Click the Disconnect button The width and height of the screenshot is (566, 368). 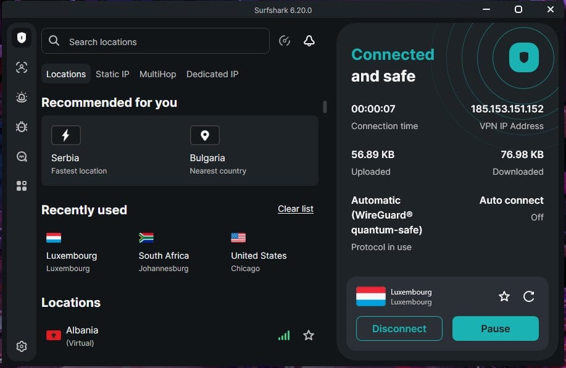click(x=399, y=328)
